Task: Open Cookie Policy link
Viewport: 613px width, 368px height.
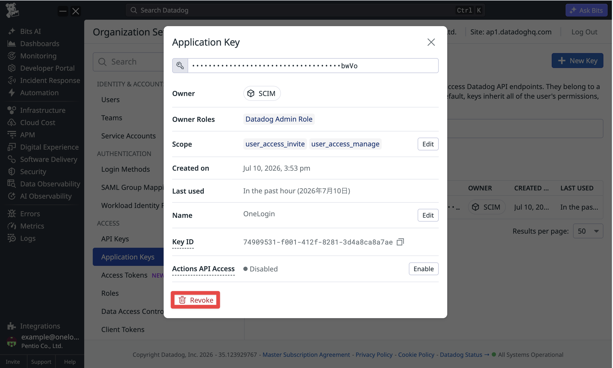Action: coord(416,355)
